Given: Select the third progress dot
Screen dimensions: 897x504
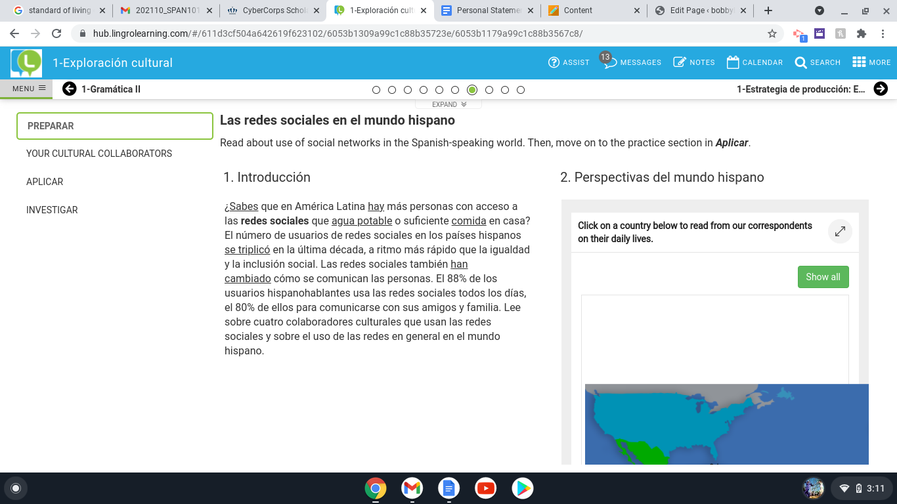Looking at the screenshot, I should tap(408, 90).
